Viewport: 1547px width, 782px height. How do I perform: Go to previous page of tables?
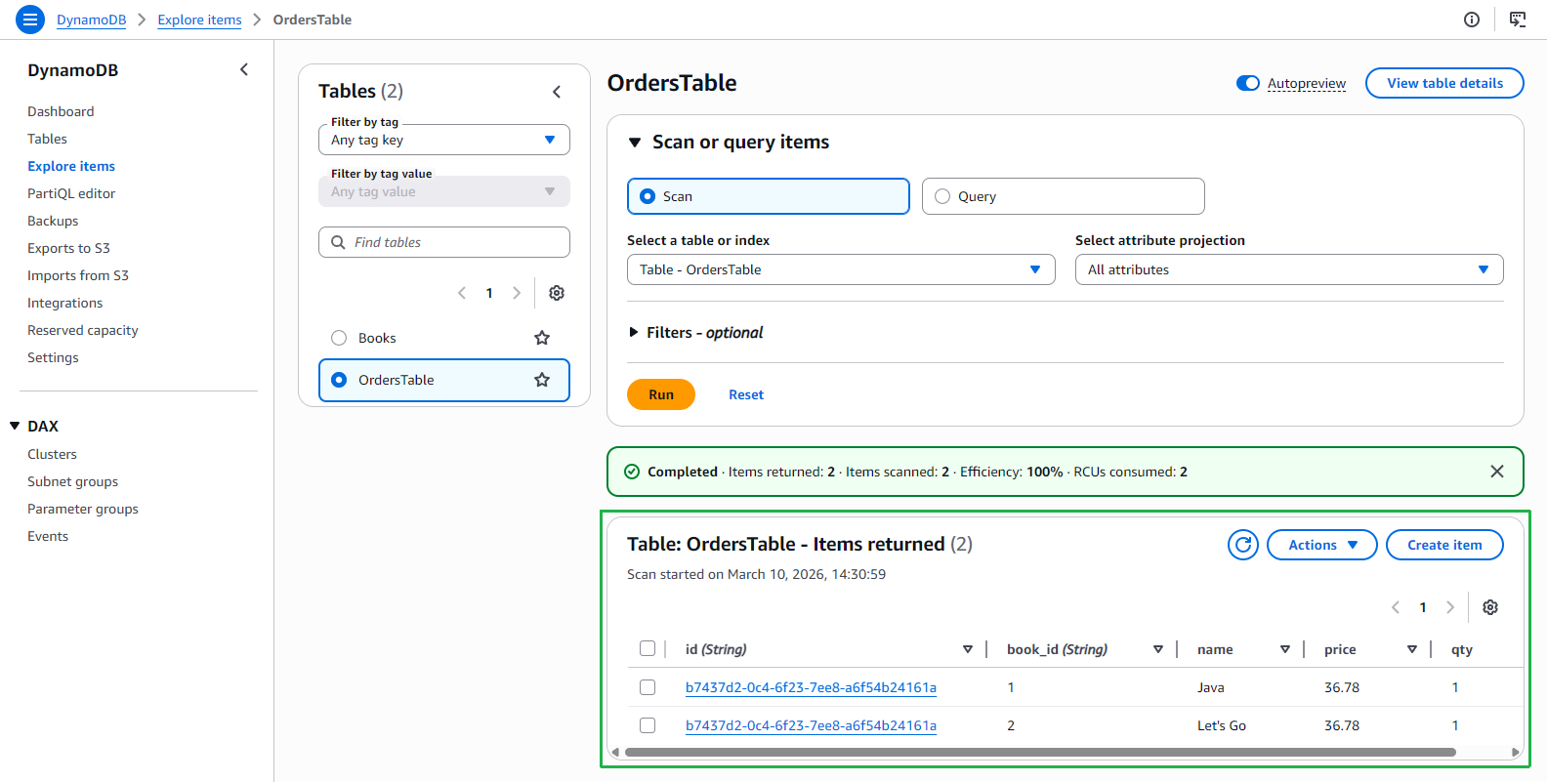coord(462,293)
